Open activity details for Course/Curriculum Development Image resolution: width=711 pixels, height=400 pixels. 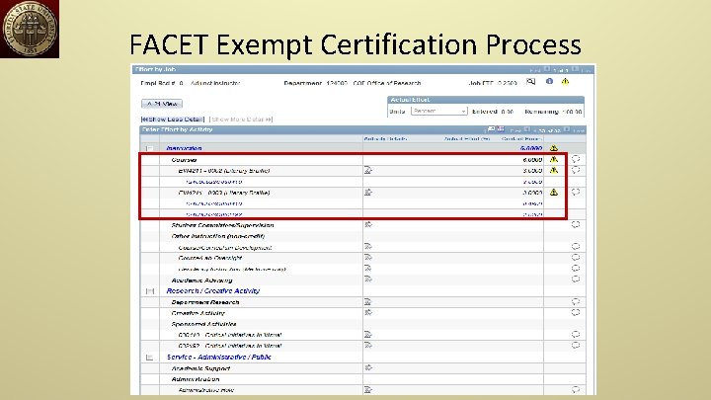[368, 246]
